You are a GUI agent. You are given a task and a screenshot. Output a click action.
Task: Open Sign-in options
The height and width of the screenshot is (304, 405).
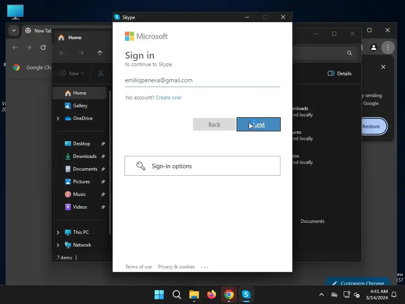202,166
